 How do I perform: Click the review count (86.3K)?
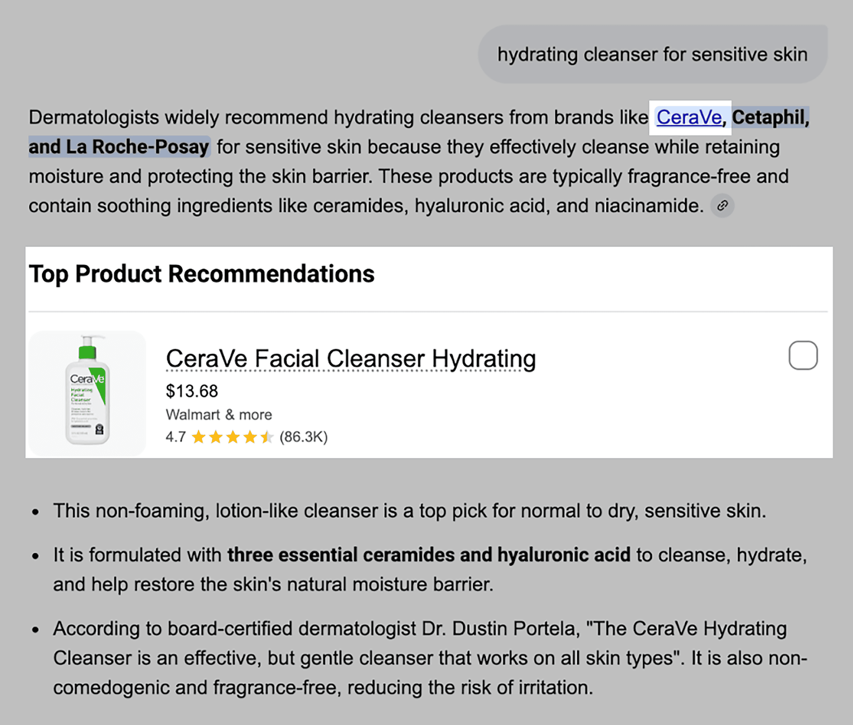(x=304, y=437)
